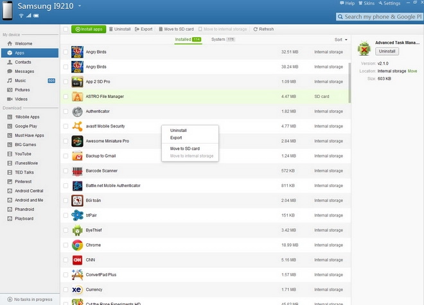Click Uninstall in the Advanced Task Manager panel
Image resolution: width=424 pixels, height=305 pixels.
pos(387,51)
